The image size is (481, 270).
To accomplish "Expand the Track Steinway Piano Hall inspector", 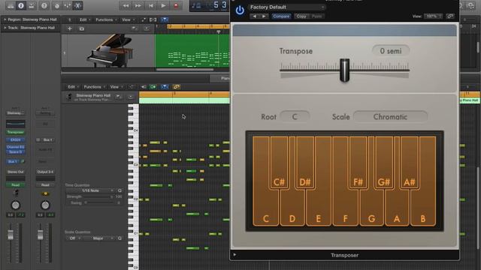I will pyautogui.click(x=5, y=28).
